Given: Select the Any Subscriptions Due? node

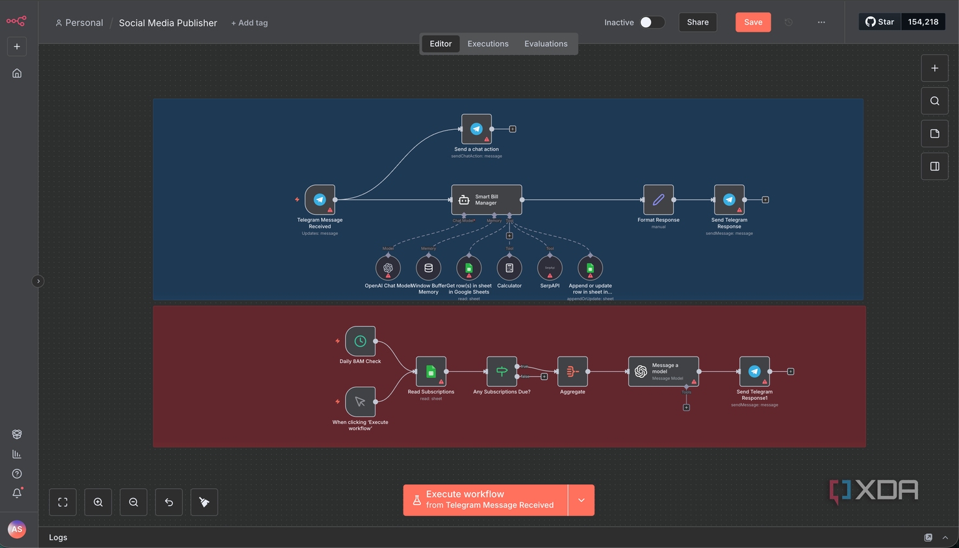Looking at the screenshot, I should (x=502, y=371).
